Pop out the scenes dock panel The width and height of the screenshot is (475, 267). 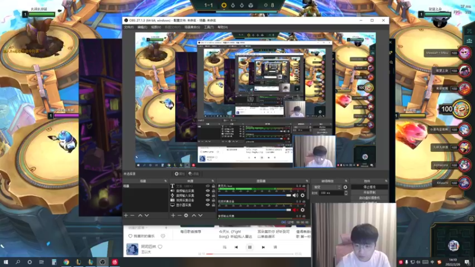click(166, 181)
